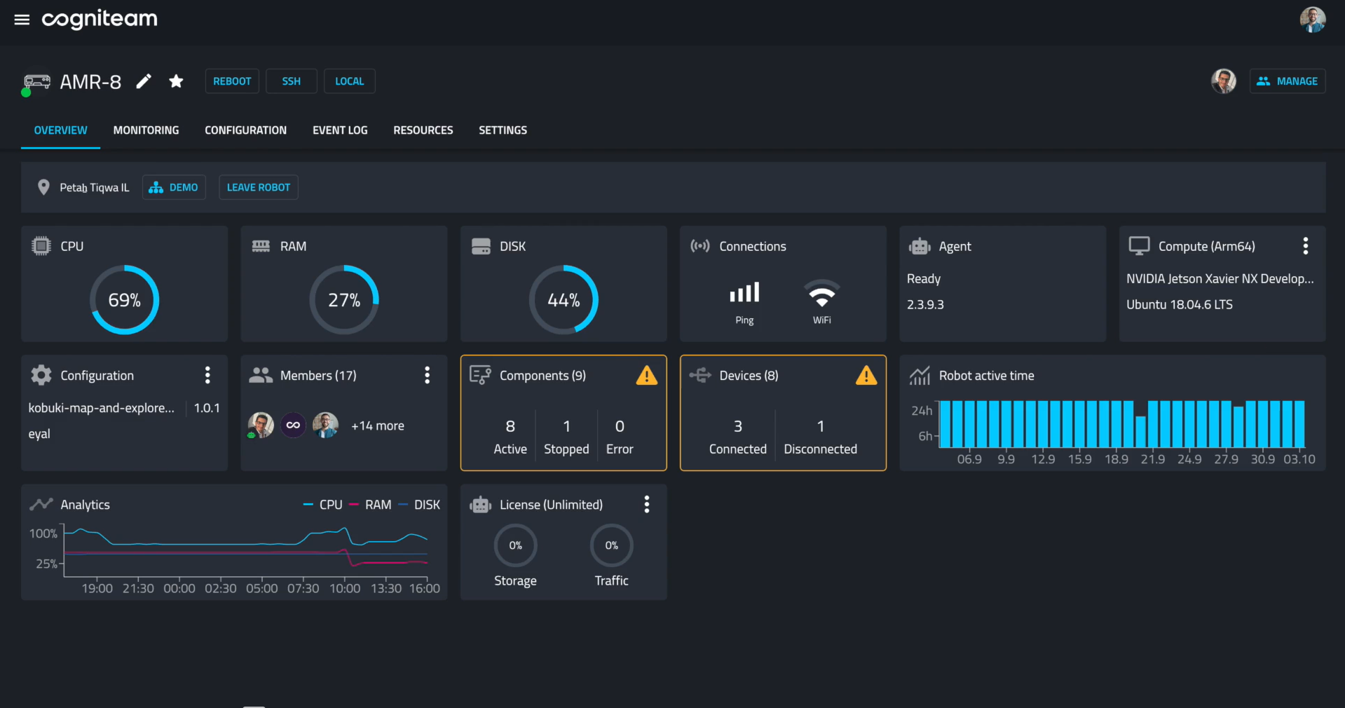Open the user profile avatar in the top bar
This screenshot has width=1345, height=708.
point(1312,20)
